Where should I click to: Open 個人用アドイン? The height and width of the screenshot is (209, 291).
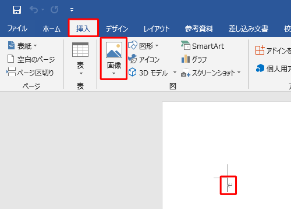(x=274, y=69)
